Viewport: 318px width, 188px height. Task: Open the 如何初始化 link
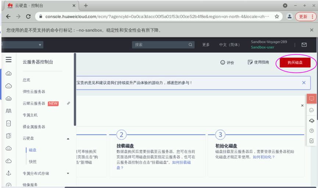pyautogui.click(x=264, y=157)
